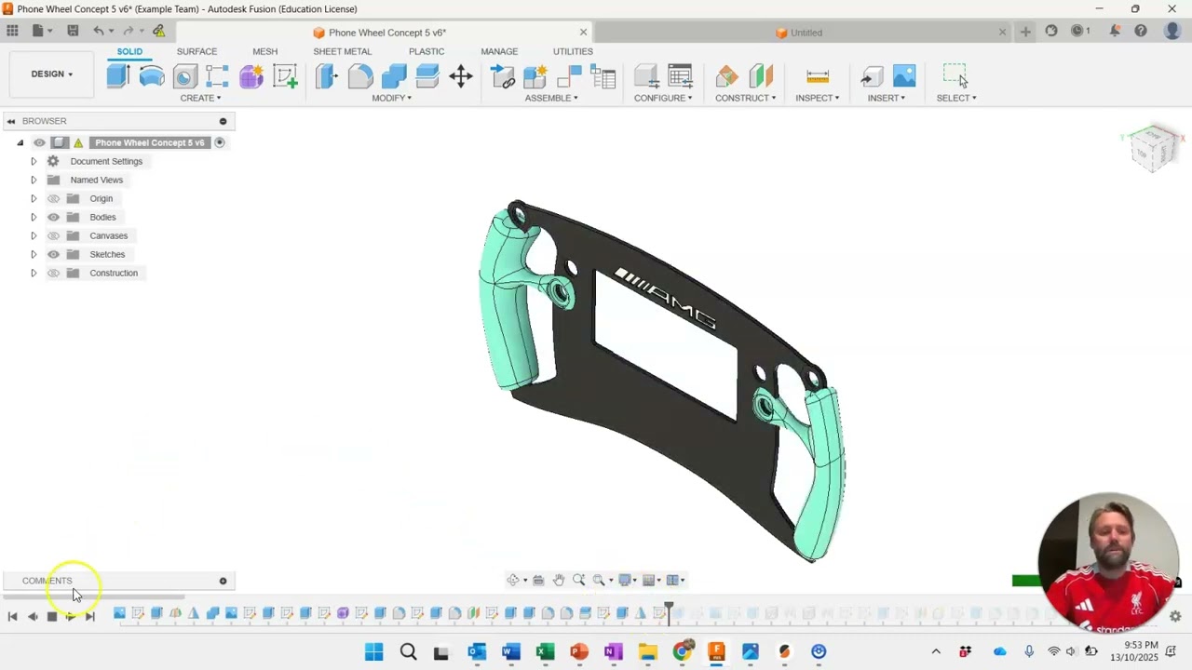The width and height of the screenshot is (1192, 670).
Task: Switch to the Utilities tab
Action: pos(573,51)
